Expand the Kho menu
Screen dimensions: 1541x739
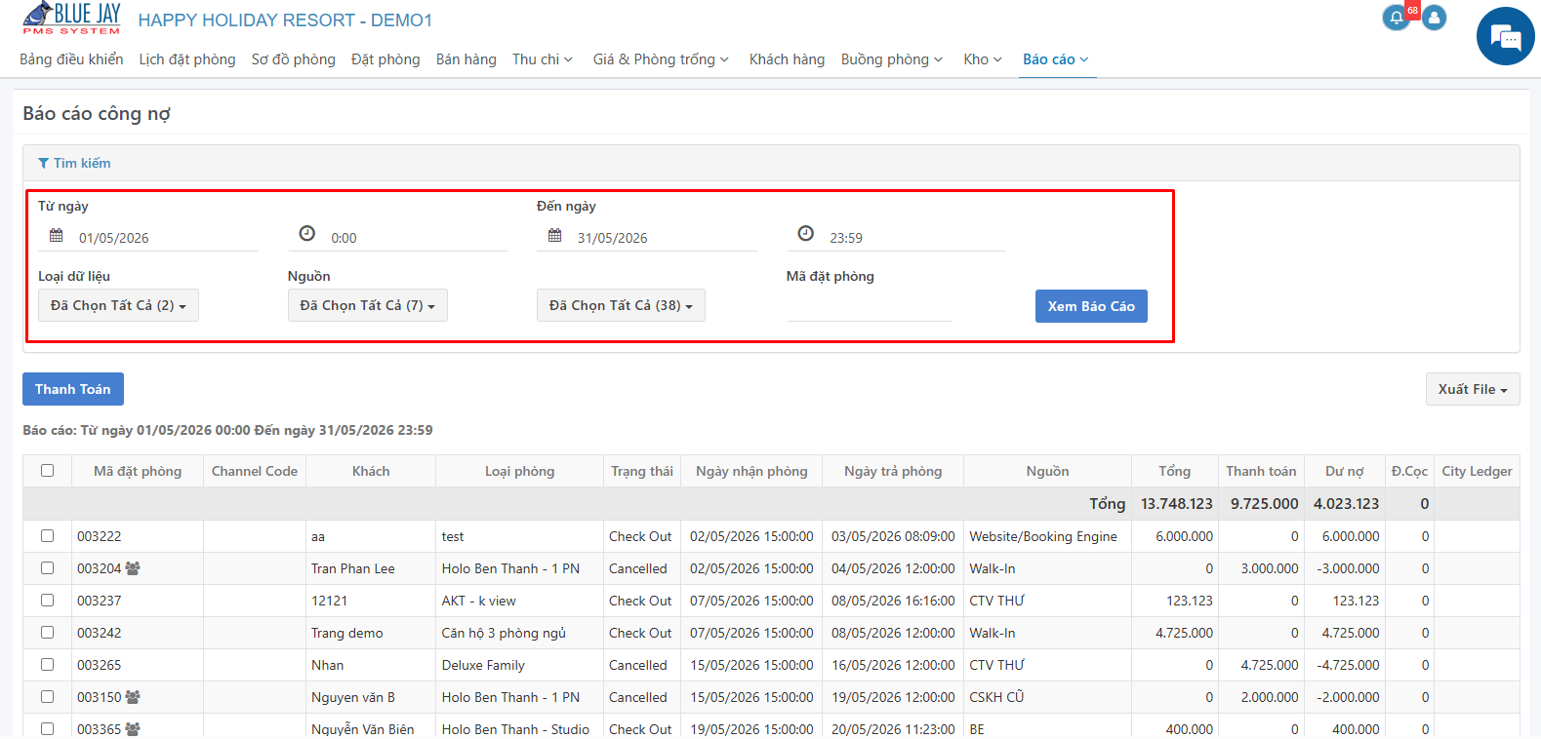983,59
